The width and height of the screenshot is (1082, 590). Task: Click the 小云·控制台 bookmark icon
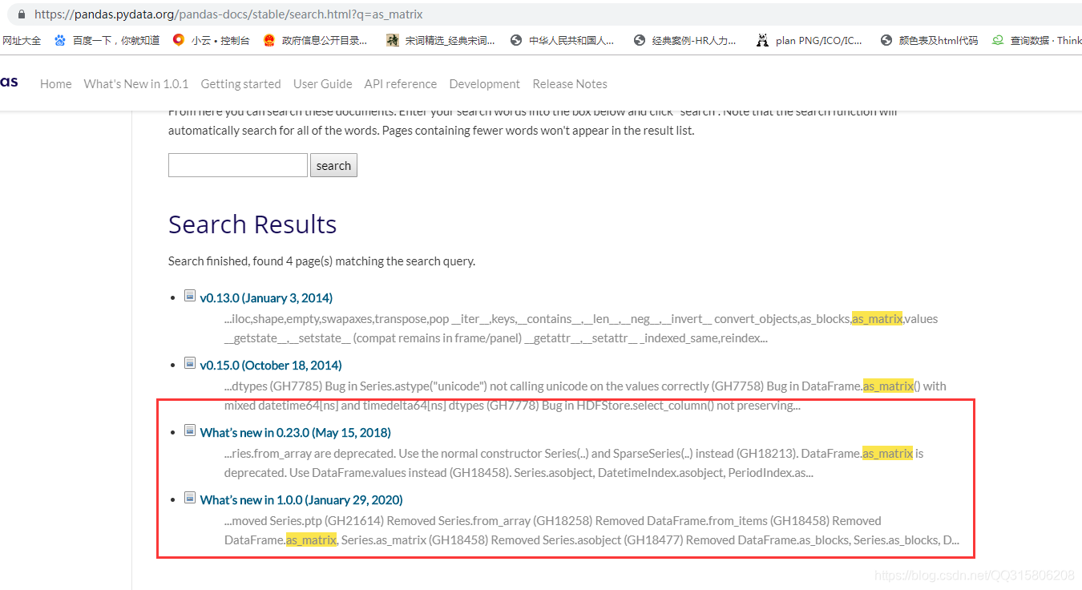178,39
